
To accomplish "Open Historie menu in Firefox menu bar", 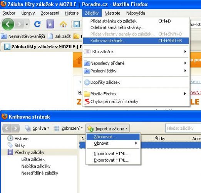I will click(x=72, y=13).
